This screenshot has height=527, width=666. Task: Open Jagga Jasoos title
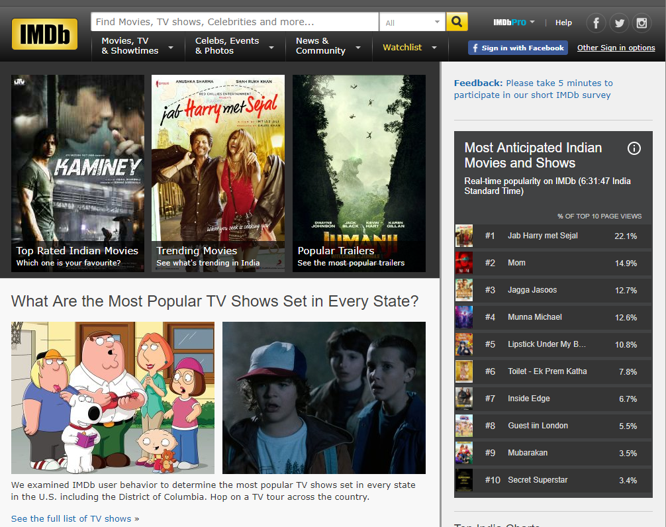click(532, 290)
